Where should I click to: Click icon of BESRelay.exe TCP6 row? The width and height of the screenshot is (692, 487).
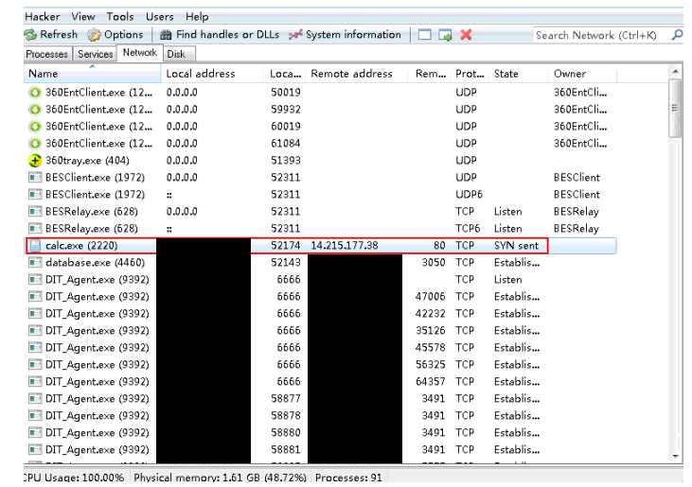[x=35, y=229]
